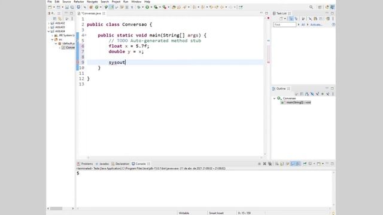Toggle Scroll Lock in Console toolbar
This screenshot has height=215, width=383.
[282, 164]
